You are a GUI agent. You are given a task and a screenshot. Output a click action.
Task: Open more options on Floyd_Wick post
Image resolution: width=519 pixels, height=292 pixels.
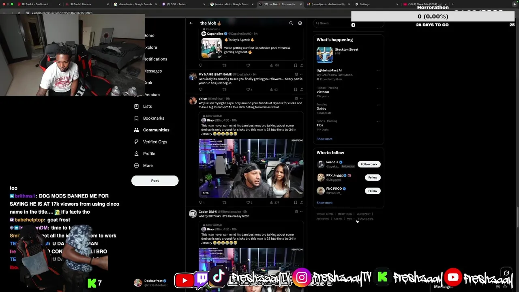302,75
